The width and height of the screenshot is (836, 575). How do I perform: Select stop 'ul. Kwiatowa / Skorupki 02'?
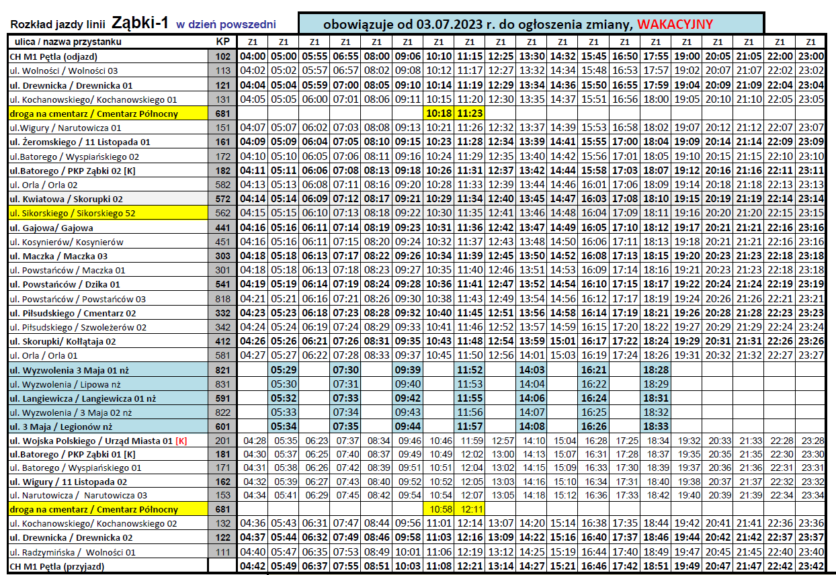pos(66,199)
